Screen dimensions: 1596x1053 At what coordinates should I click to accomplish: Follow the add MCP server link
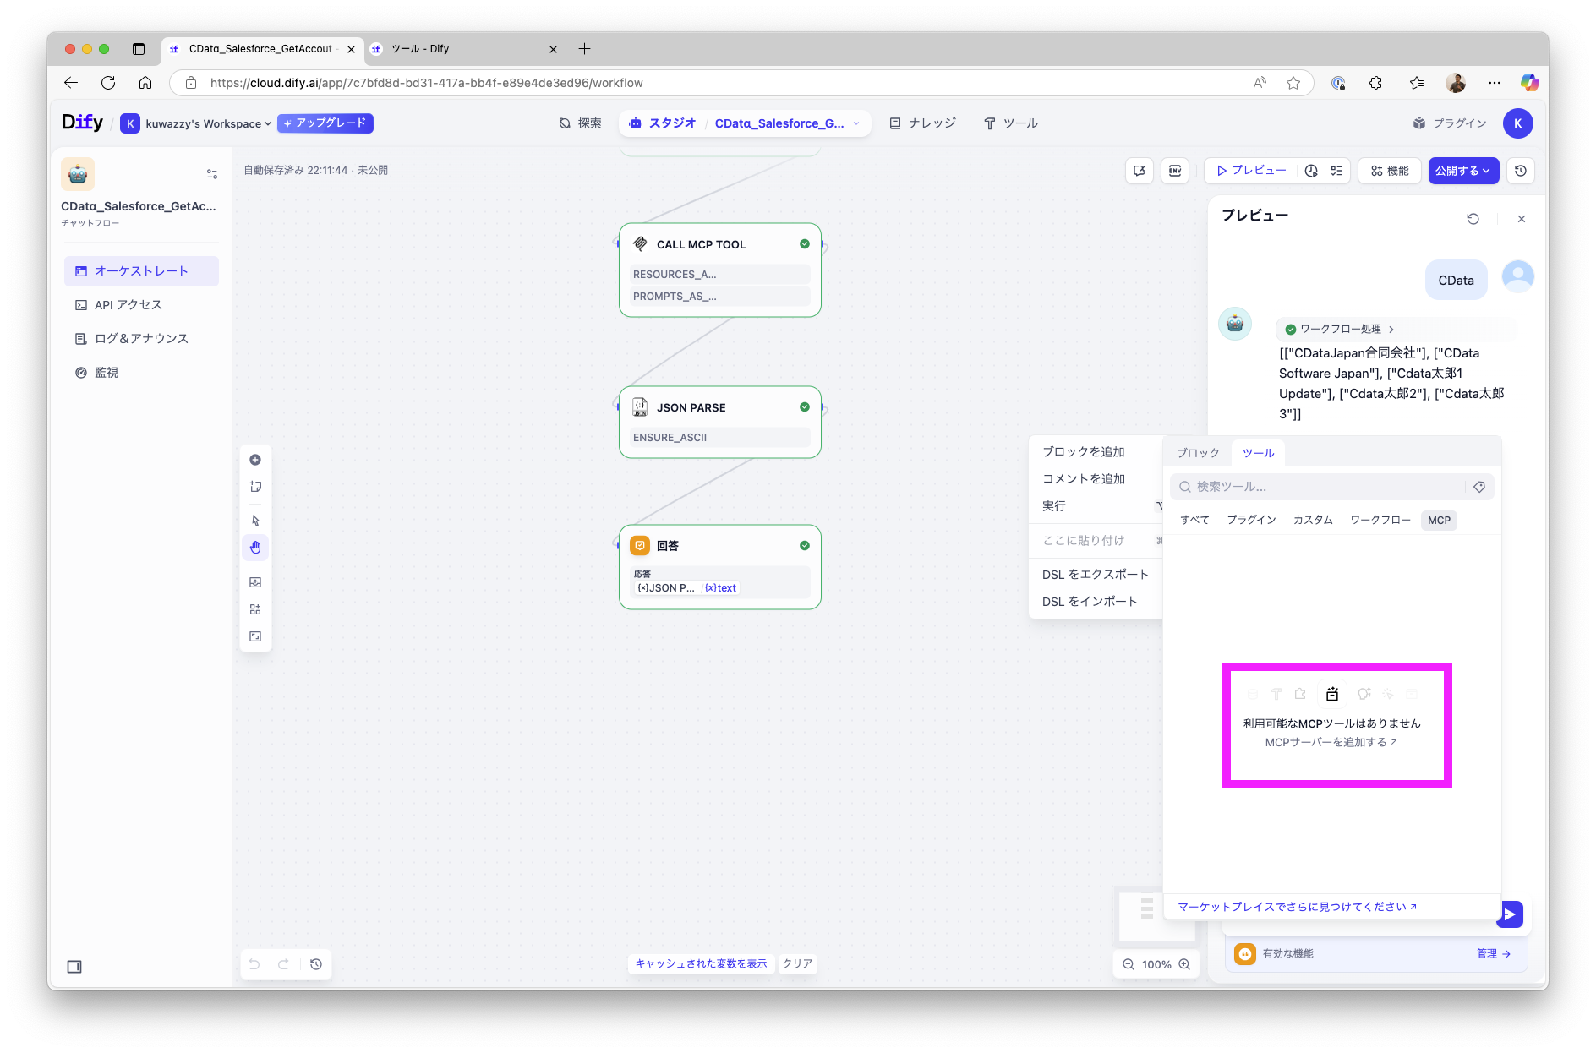[1331, 743]
